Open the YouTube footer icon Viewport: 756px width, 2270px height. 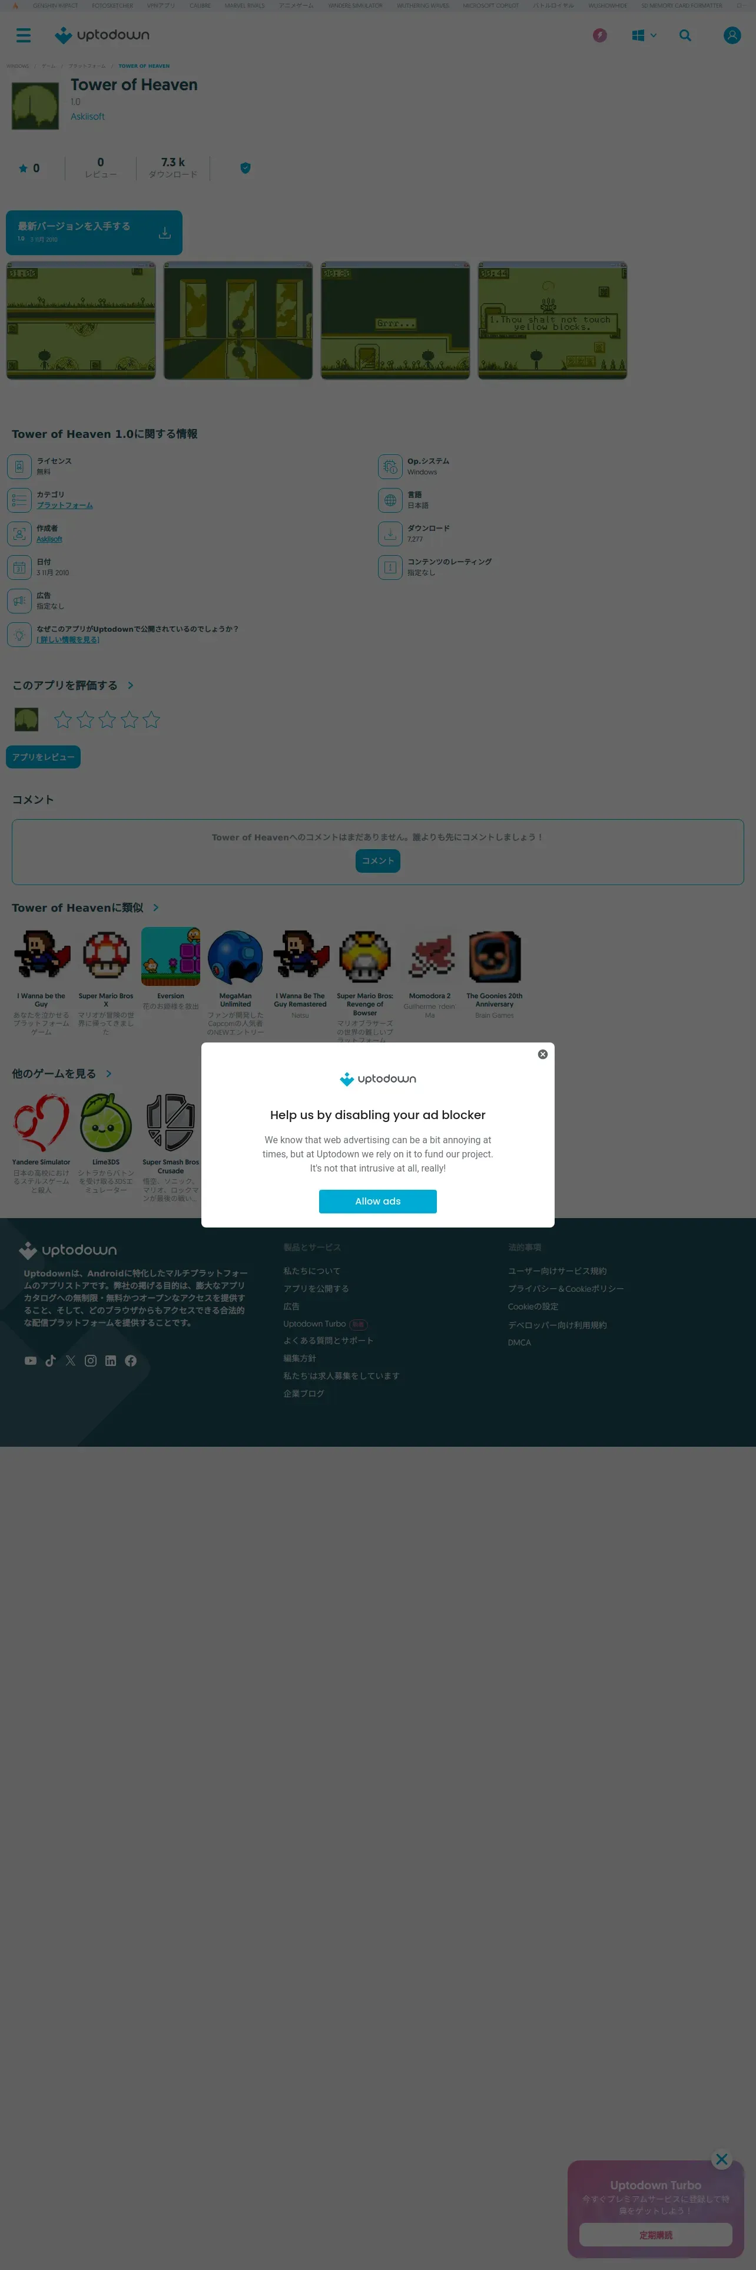[x=31, y=1361]
